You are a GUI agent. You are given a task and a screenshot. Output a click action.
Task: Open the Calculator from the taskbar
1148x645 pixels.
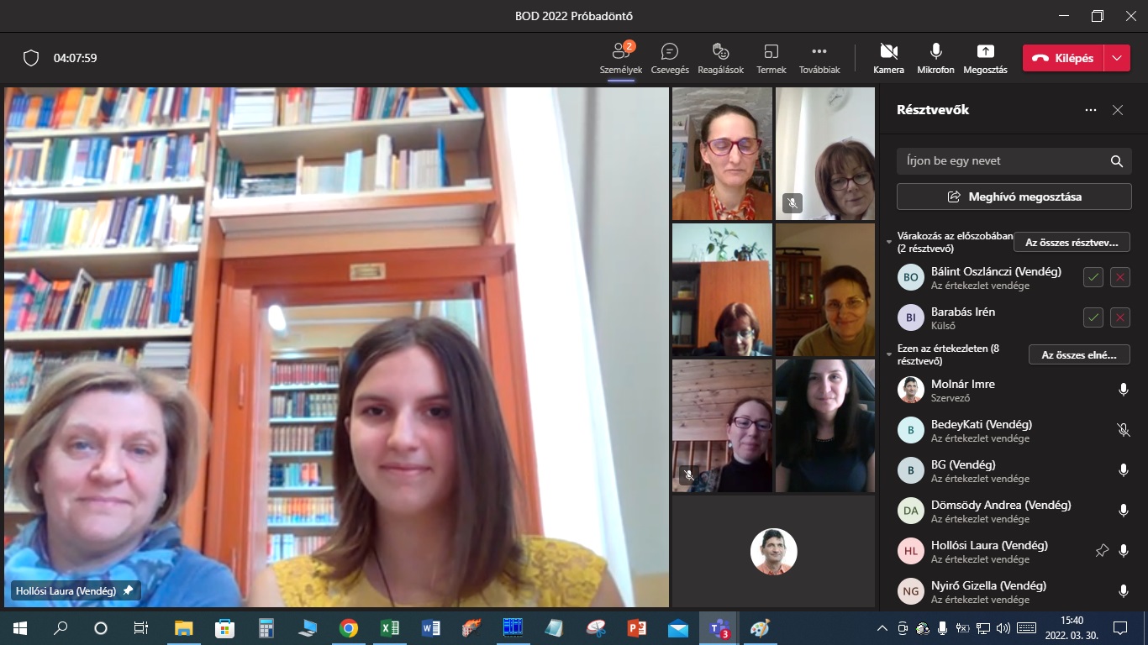(266, 628)
